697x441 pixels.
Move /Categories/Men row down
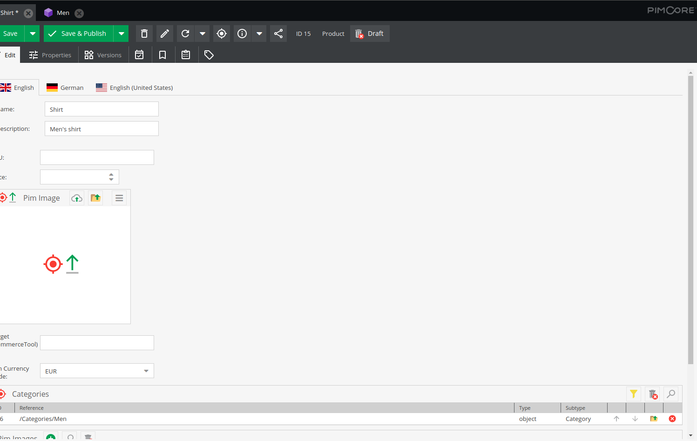point(635,419)
